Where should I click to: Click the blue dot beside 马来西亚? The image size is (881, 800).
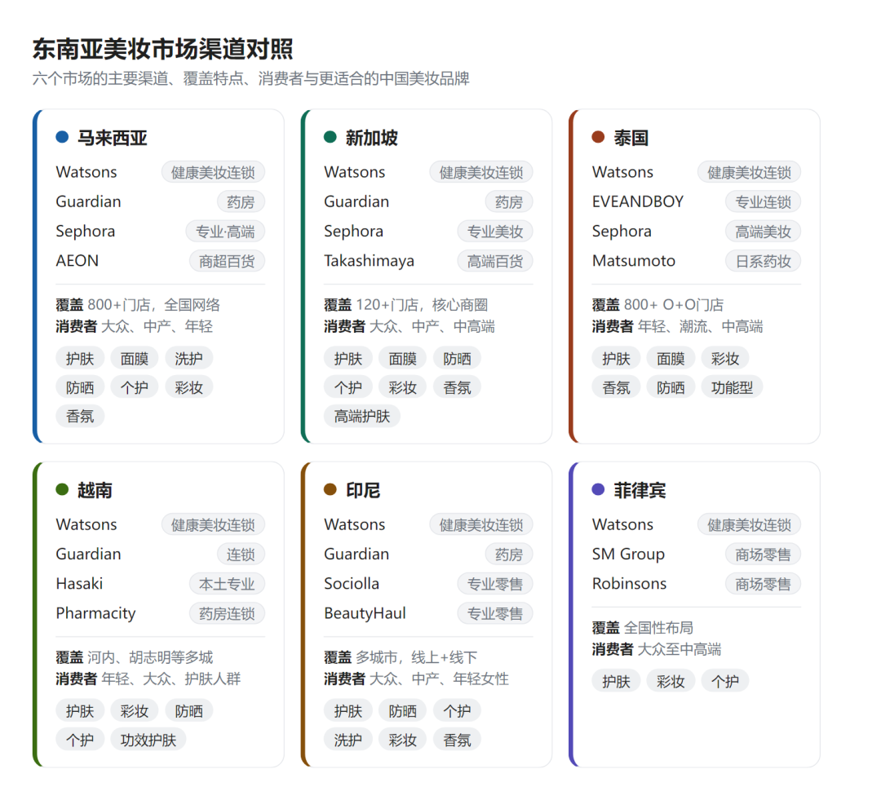[62, 137]
